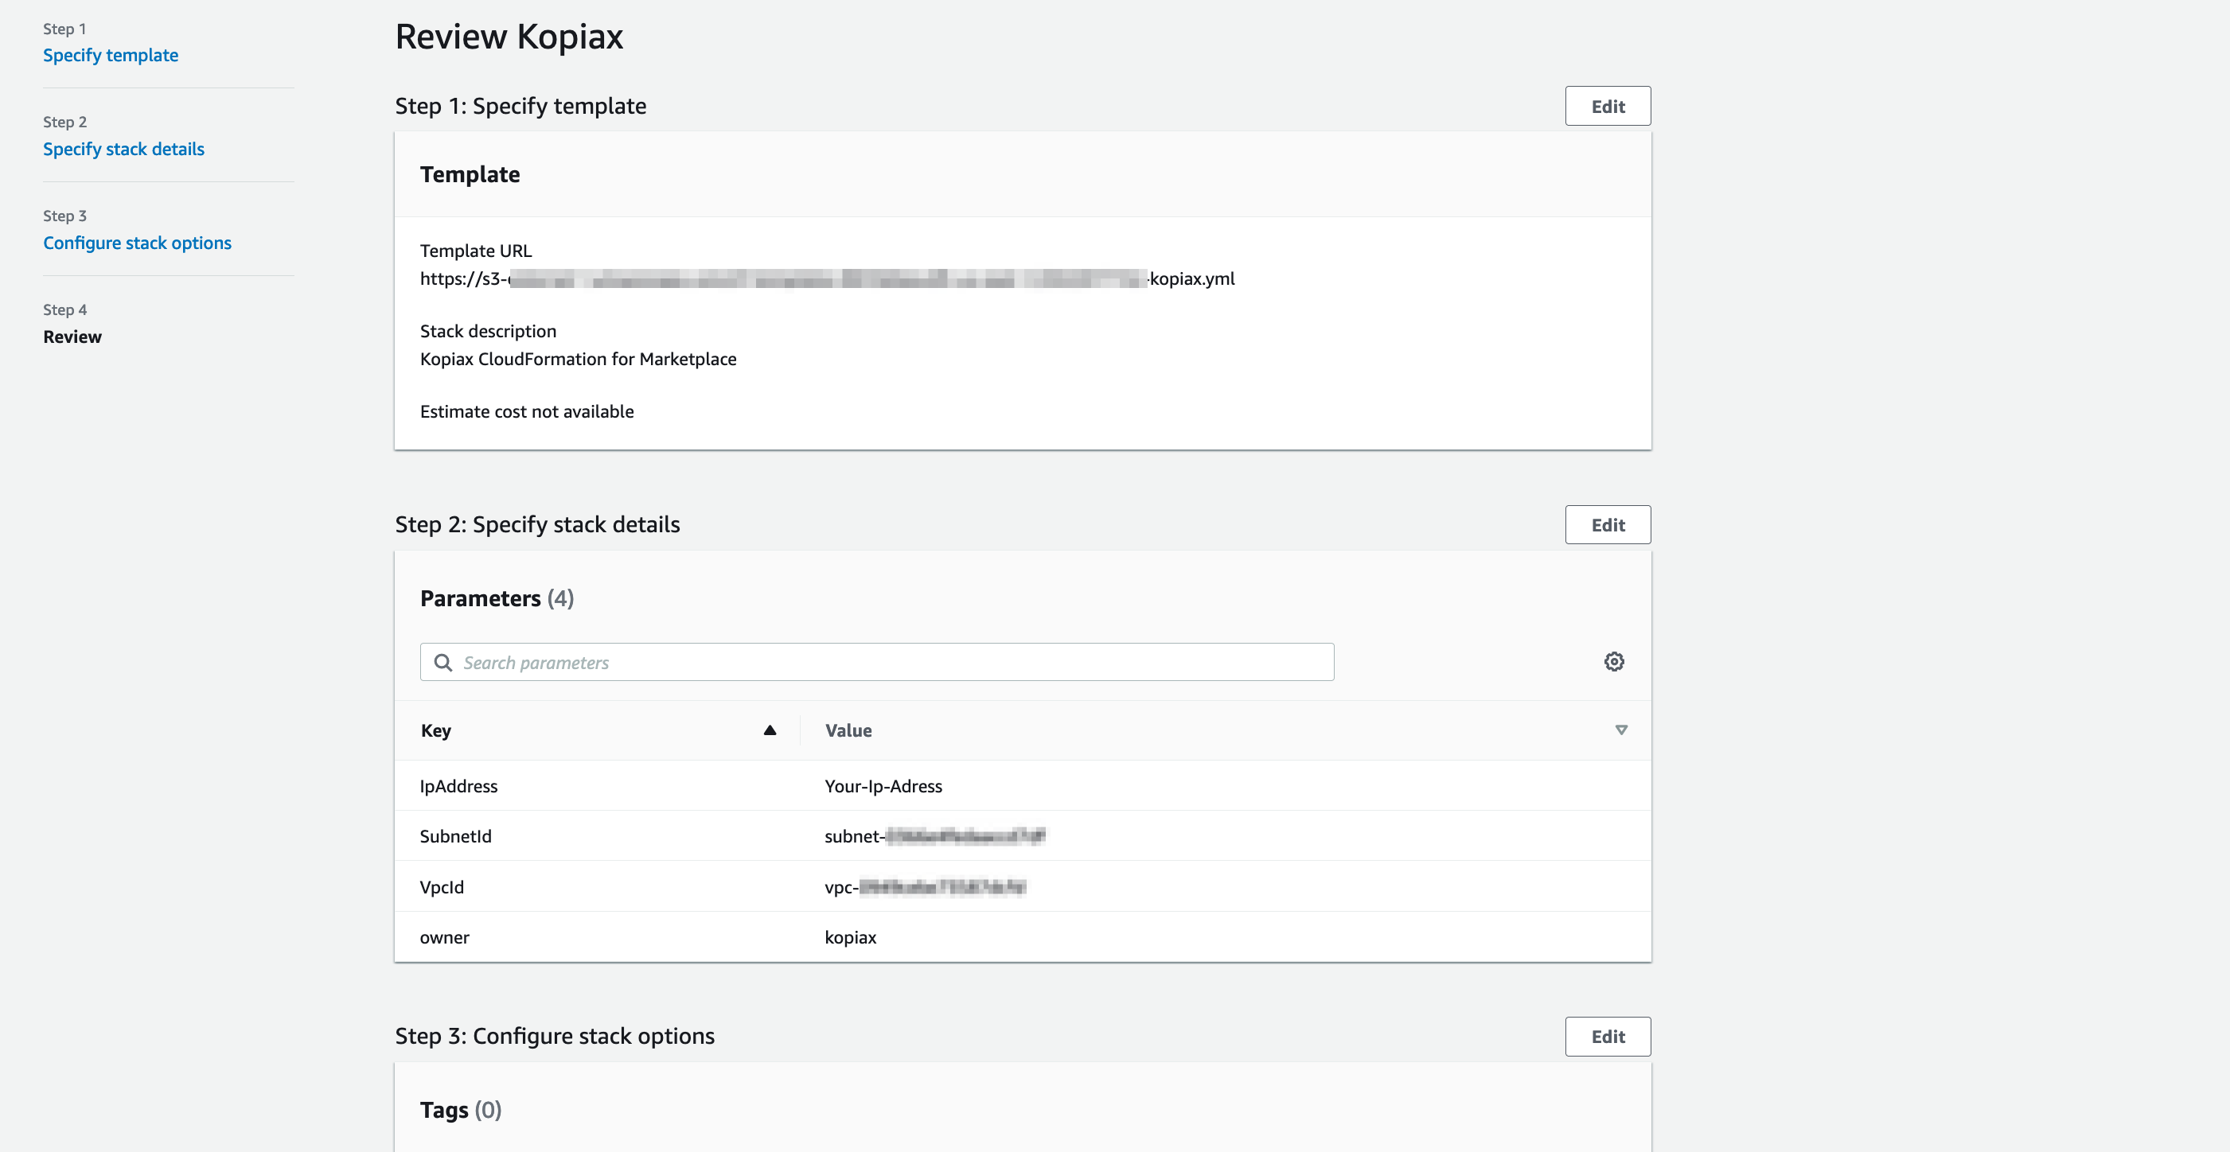Focus the Search parameters field
Image resolution: width=2230 pixels, height=1152 pixels.
click(x=877, y=662)
